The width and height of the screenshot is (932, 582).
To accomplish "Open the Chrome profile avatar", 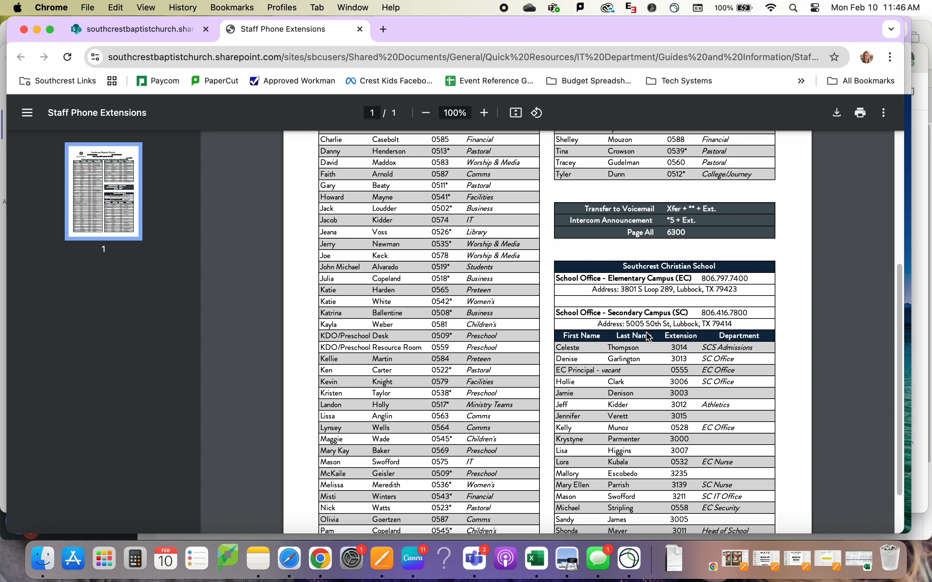I will 867,57.
